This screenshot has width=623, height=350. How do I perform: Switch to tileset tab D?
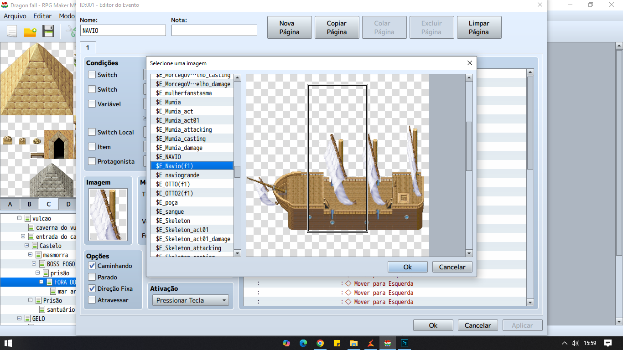pyautogui.click(x=68, y=204)
